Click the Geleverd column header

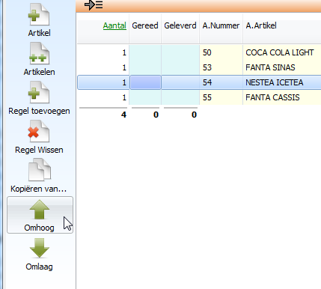click(x=180, y=25)
